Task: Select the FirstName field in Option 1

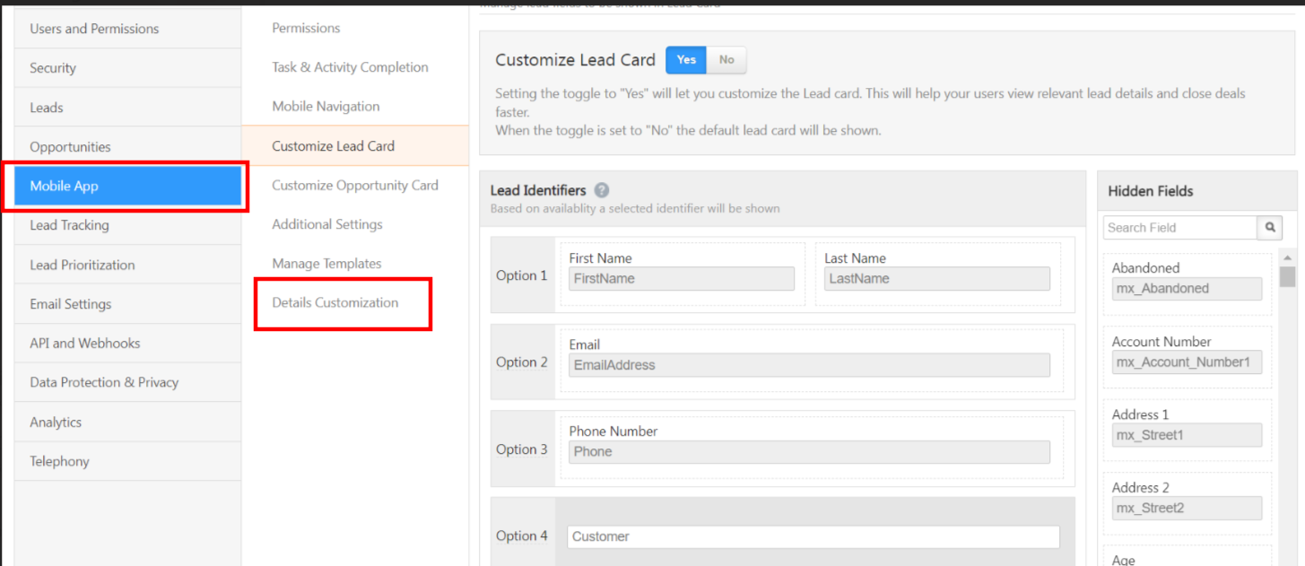Action: pos(681,279)
